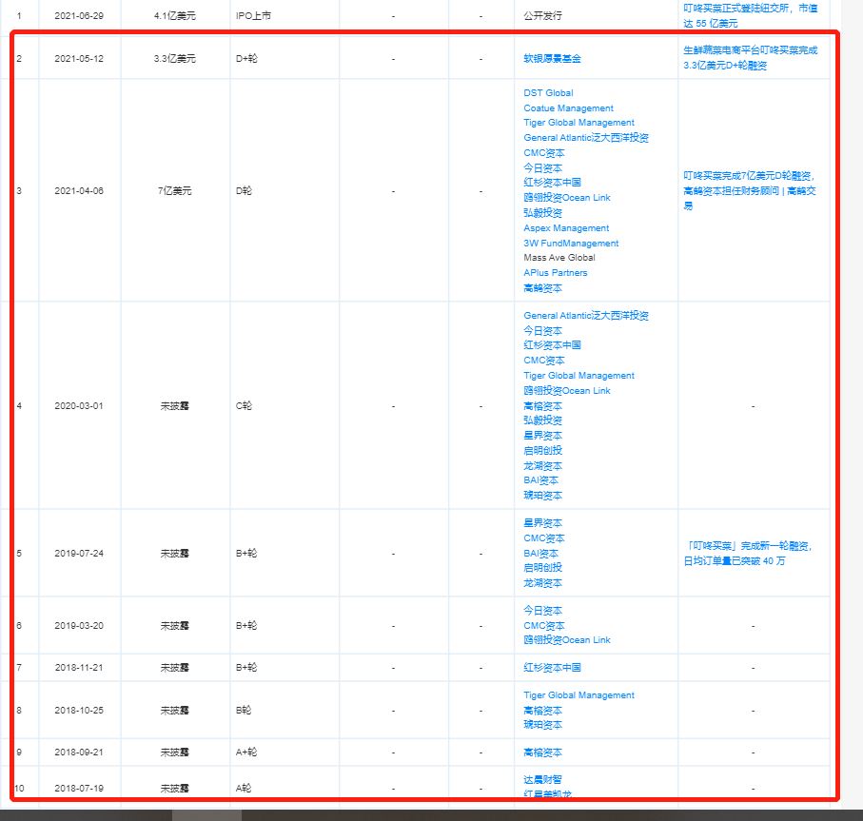The image size is (863, 821).
Task: Click 高榕资本 in the 2018-10-25 row
Action: coord(542,711)
